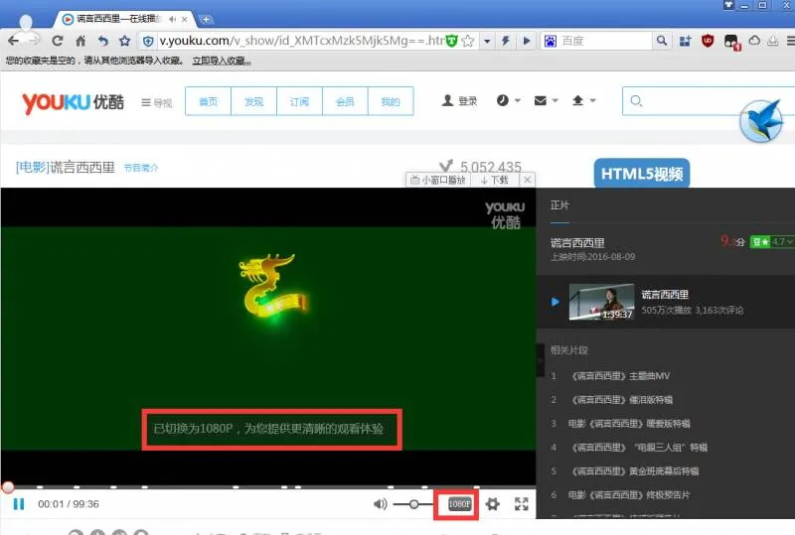Click the import bookmarks now link
This screenshot has height=535, width=795.
click(222, 61)
